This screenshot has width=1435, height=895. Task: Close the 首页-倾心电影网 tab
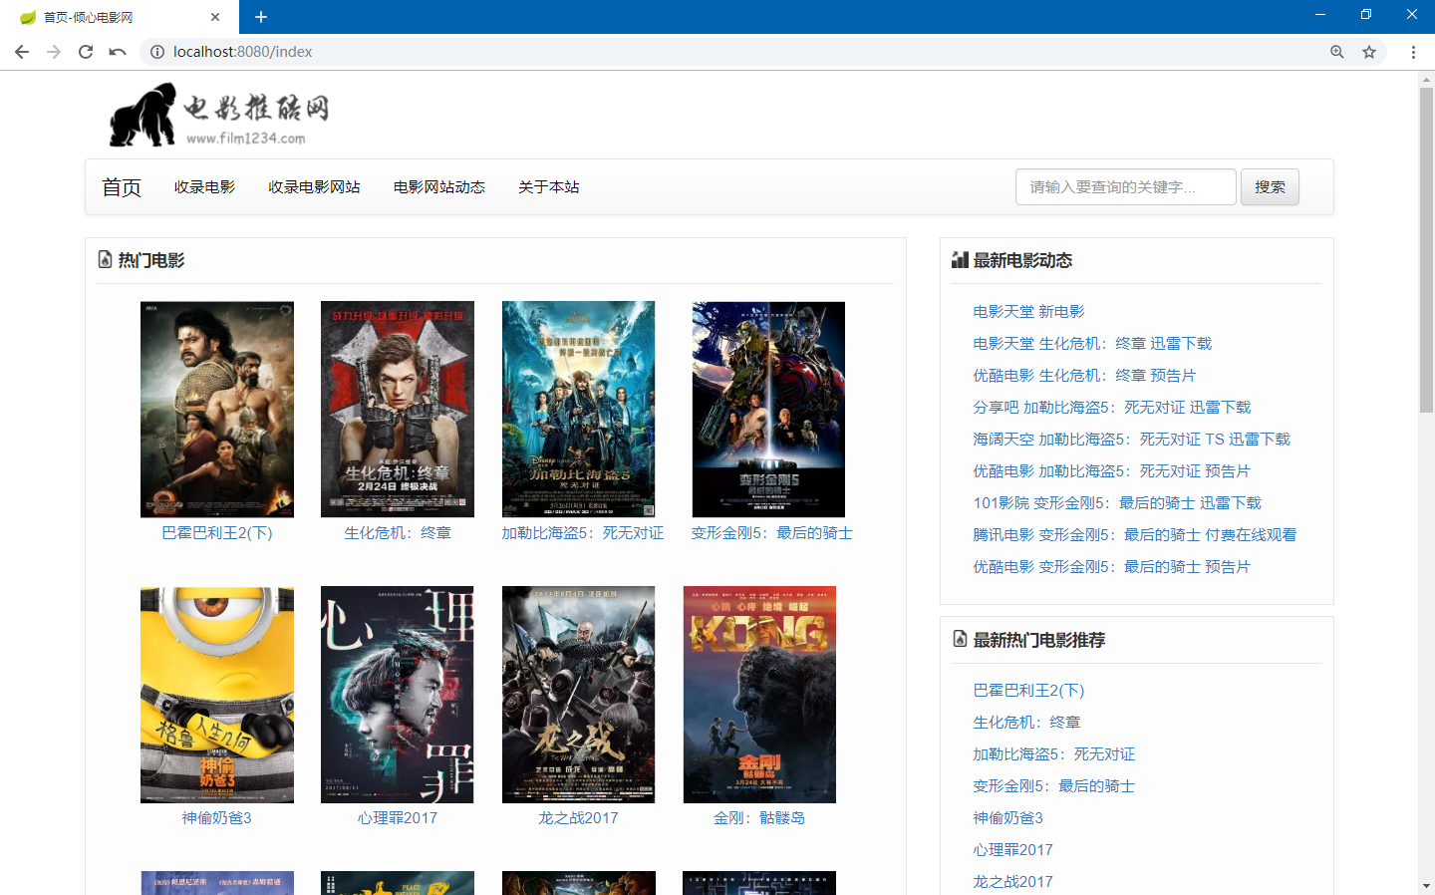click(215, 17)
